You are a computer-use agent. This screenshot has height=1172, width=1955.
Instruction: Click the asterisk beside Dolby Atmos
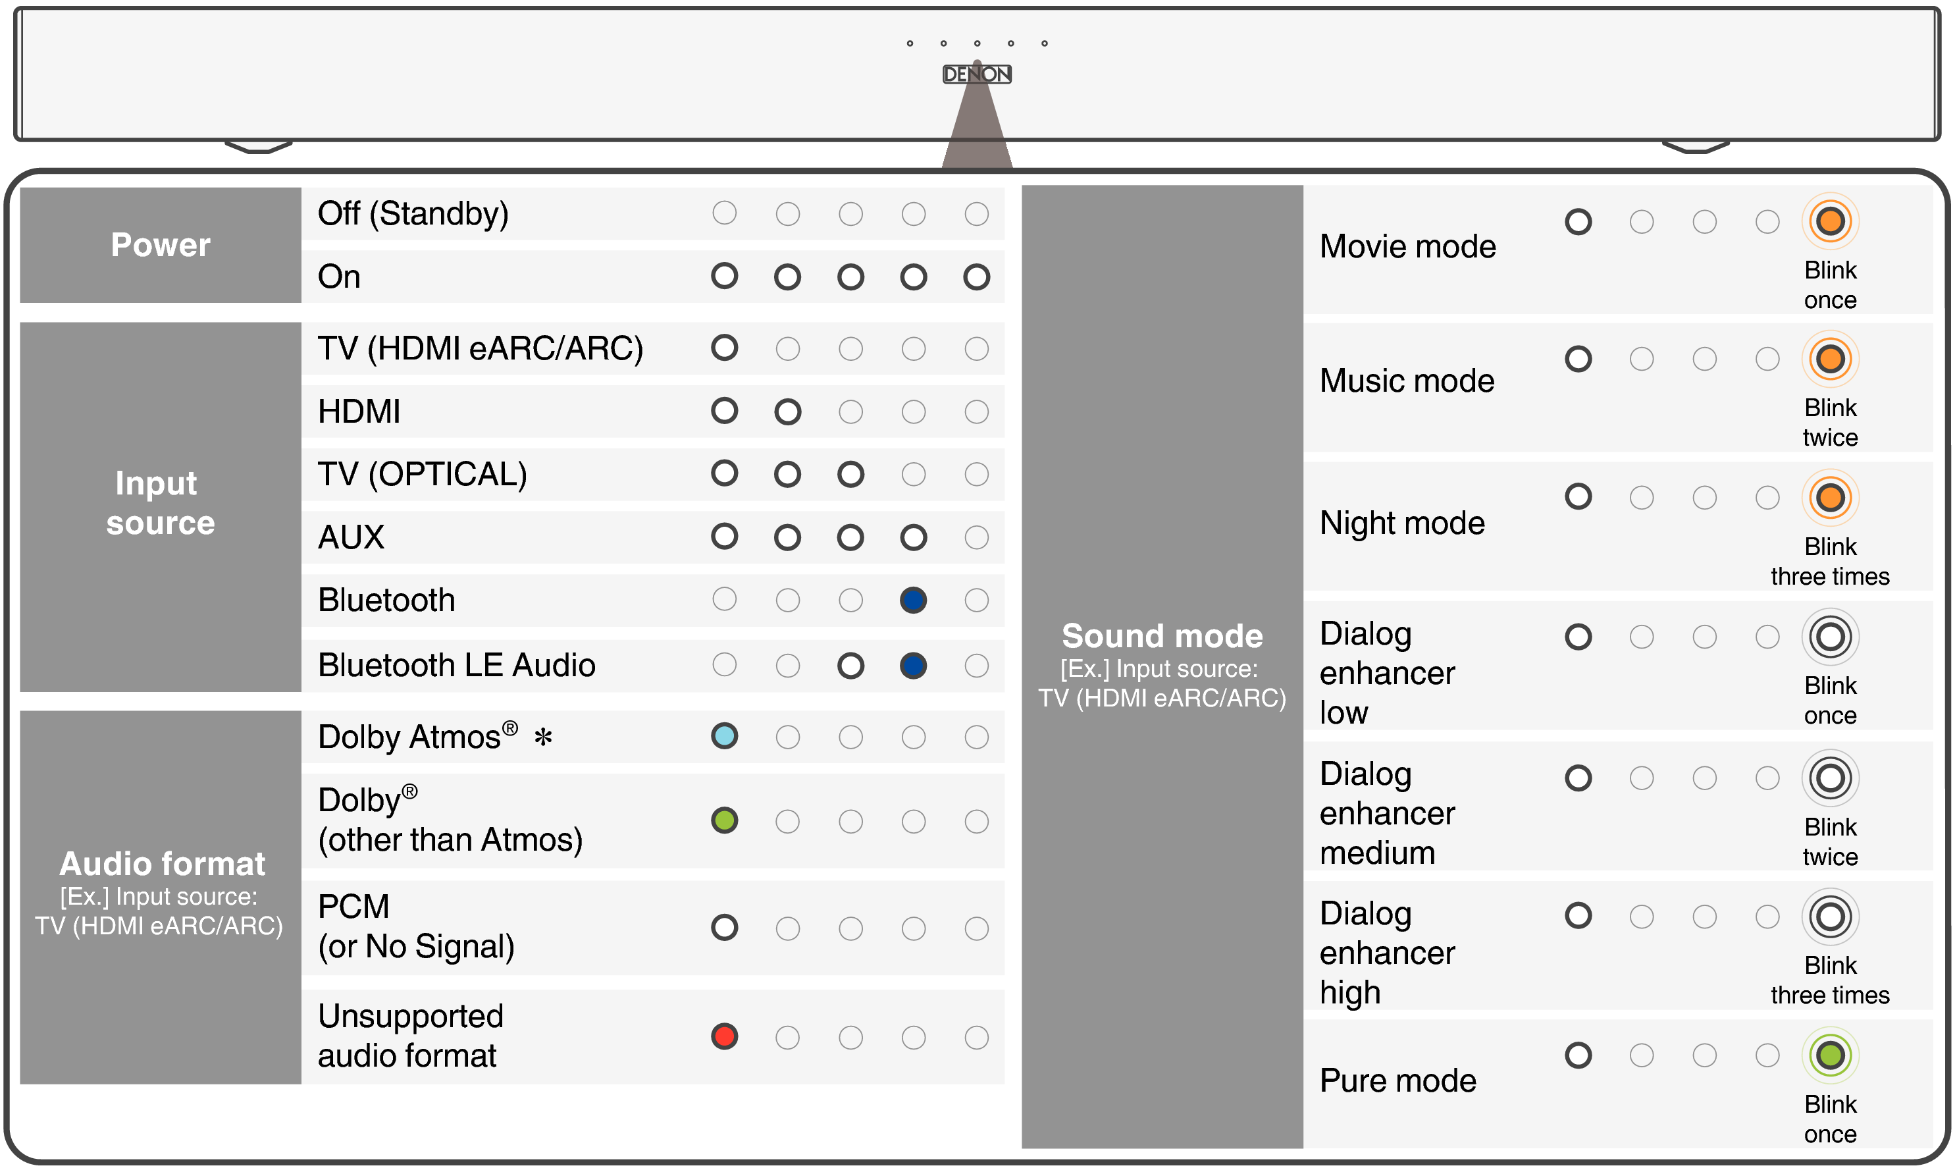pos(543,737)
